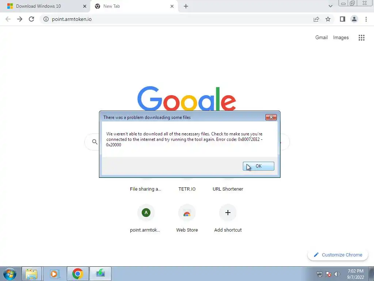Image resolution: width=374 pixels, height=281 pixels.
Task: Click the Google logo
Action: click(x=187, y=99)
